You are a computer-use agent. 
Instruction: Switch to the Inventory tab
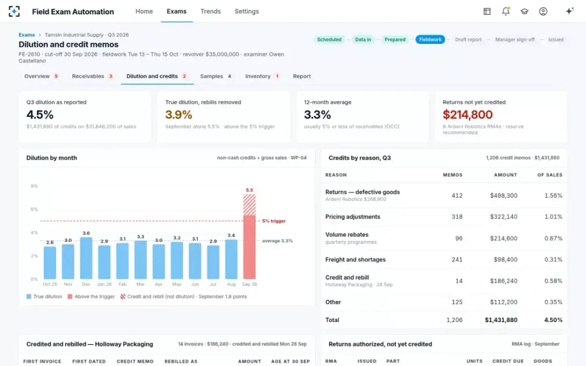coord(263,76)
